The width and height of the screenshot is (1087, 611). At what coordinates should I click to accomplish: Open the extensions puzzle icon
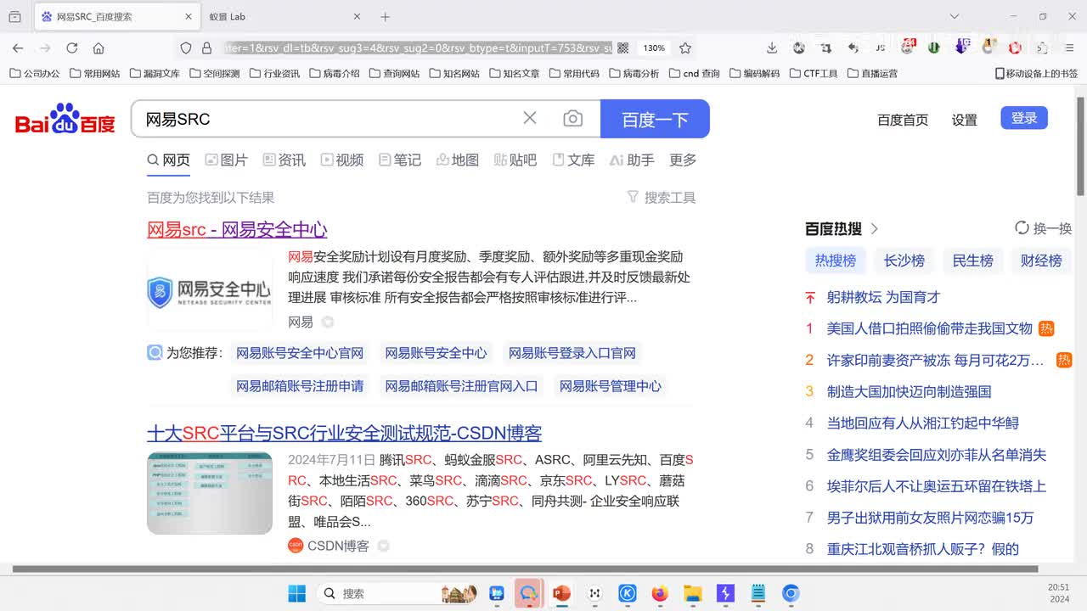pos(1042,48)
